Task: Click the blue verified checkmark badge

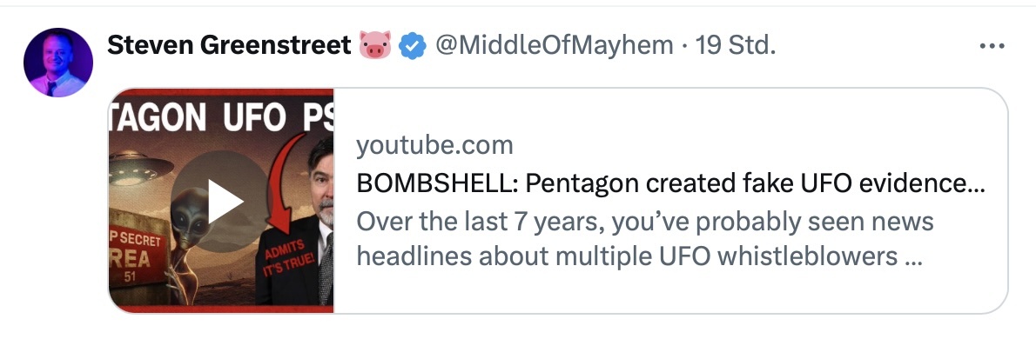Action: [412, 46]
